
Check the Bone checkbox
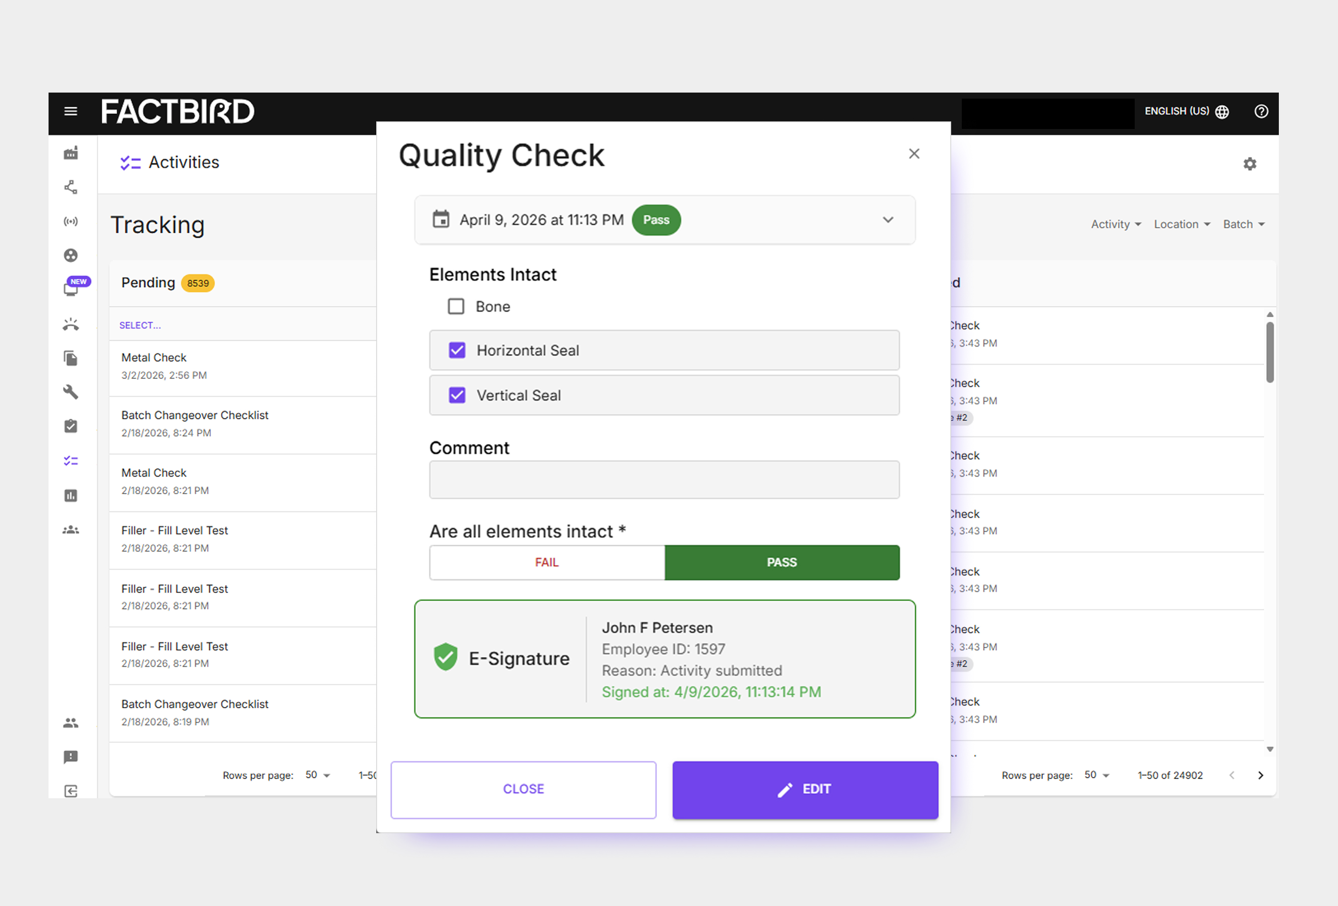456,307
